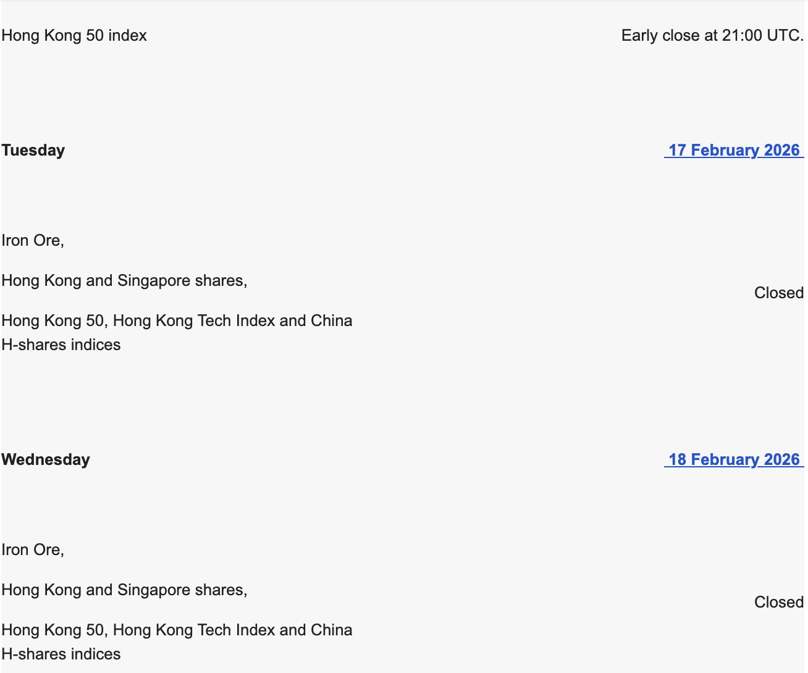Click 'Hong Kong Tech Index' in Wednesday's section
808x673 pixels.
(194, 630)
